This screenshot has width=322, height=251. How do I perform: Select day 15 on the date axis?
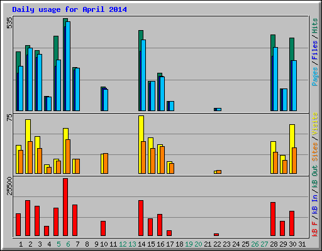(x=151, y=244)
